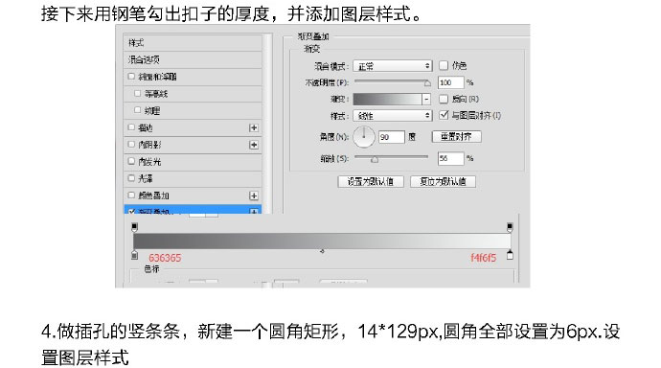
Task: Click the 光泽 label text
Action: [146, 178]
